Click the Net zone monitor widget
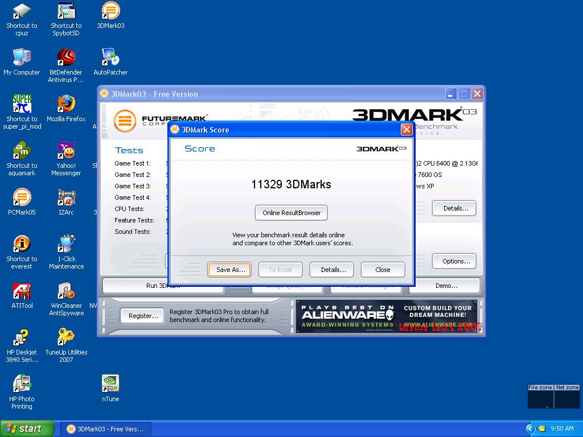Image resolution: width=583 pixels, height=437 pixels. coord(567,396)
